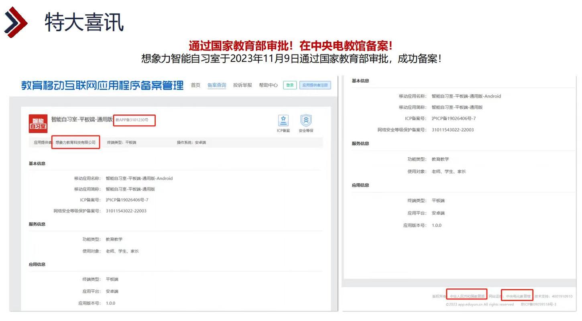Click the green 登录 button
Image resolution: width=582 pixels, height=321 pixels.
click(290, 85)
